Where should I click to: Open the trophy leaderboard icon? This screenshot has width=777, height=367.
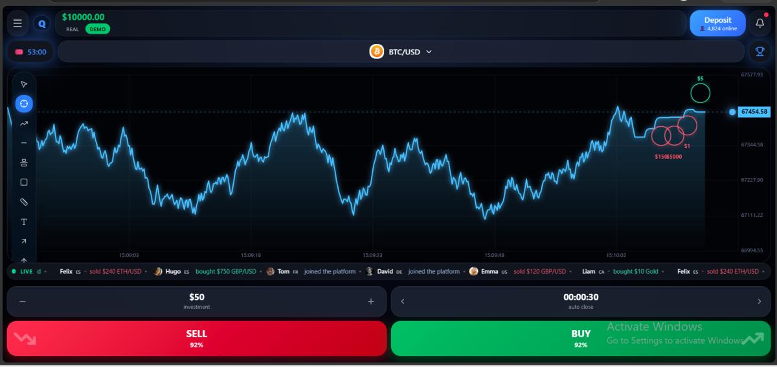pos(760,52)
